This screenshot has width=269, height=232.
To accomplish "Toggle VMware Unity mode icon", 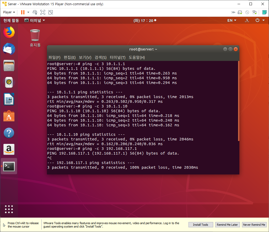I will (x=51, y=12).
